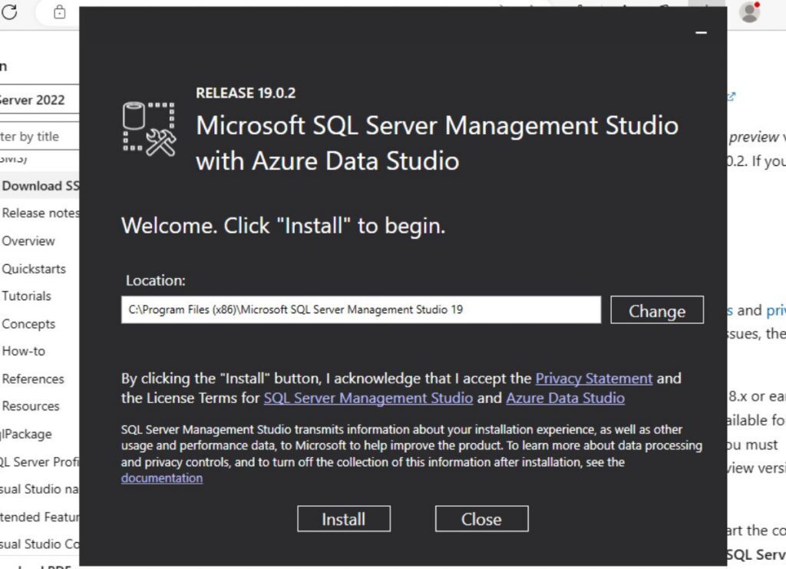786x569 pixels.
Task: Click Change to pick a different install folder
Action: [657, 310]
